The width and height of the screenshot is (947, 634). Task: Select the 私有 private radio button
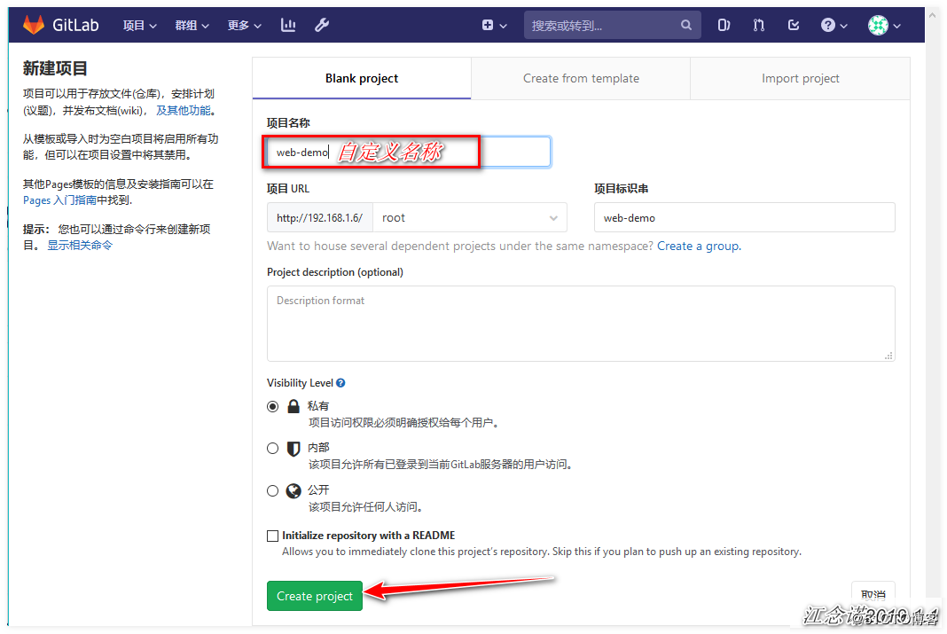[273, 406]
